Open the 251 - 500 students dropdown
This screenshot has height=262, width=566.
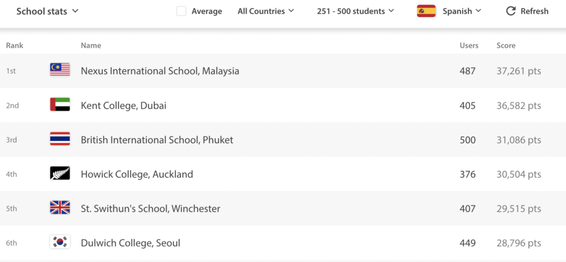click(355, 11)
